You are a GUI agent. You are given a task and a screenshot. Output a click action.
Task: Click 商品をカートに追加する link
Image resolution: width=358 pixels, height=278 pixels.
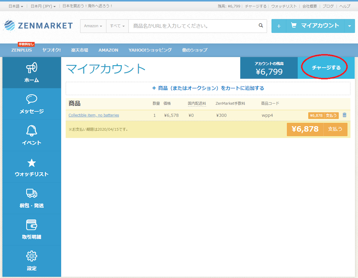point(208,88)
